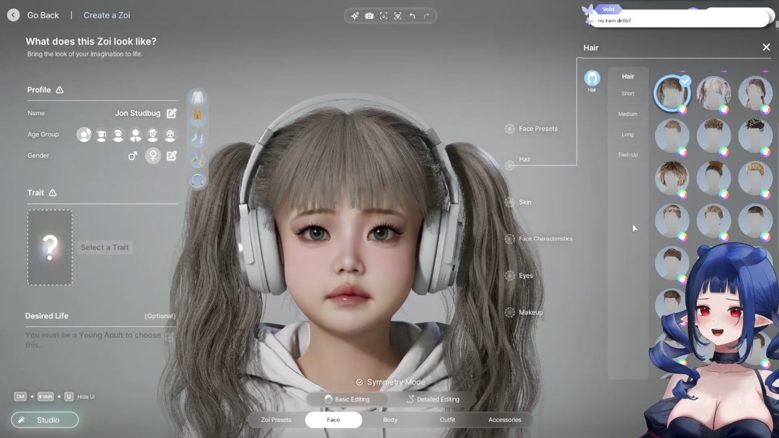Click the face-focus camera icon

coord(383,16)
